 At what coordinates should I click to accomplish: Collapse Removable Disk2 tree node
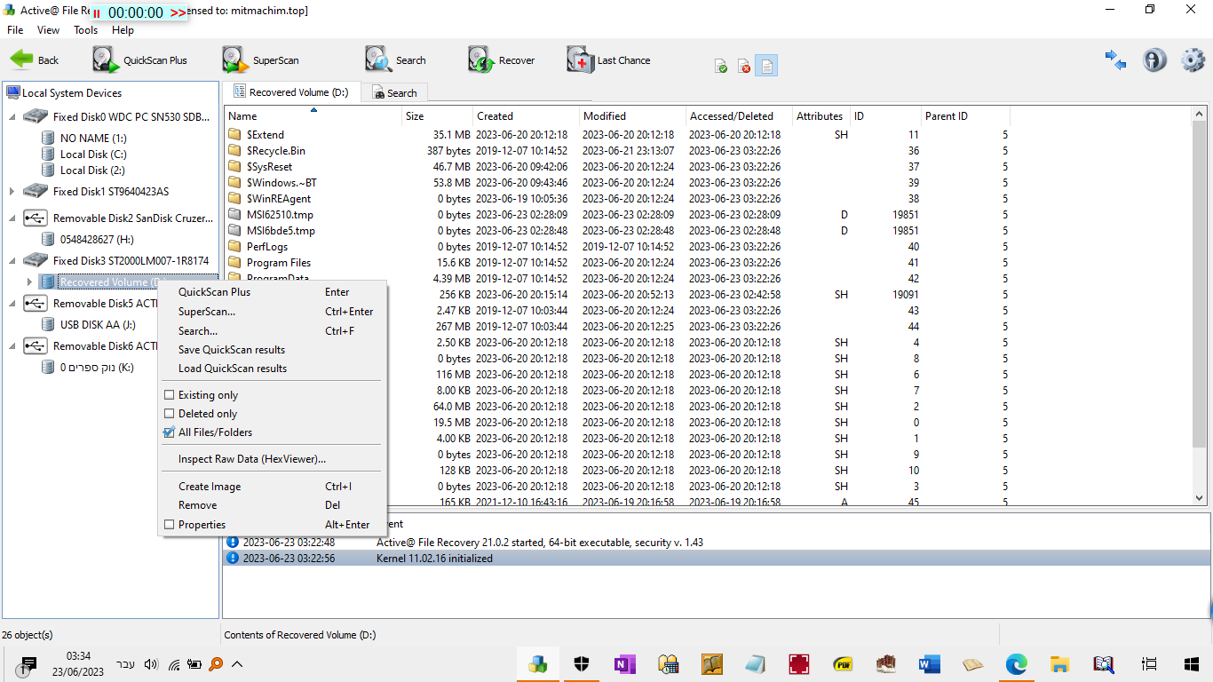pos(12,218)
